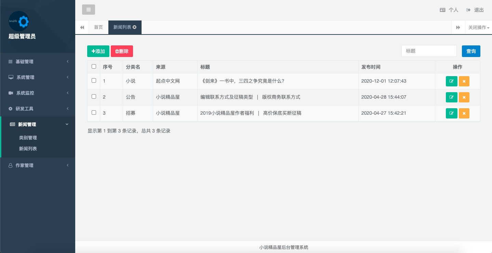The image size is (492, 253).
Task: Click title 《剑来》一书中，三四之争究竟是什么？
Action: [242, 81]
